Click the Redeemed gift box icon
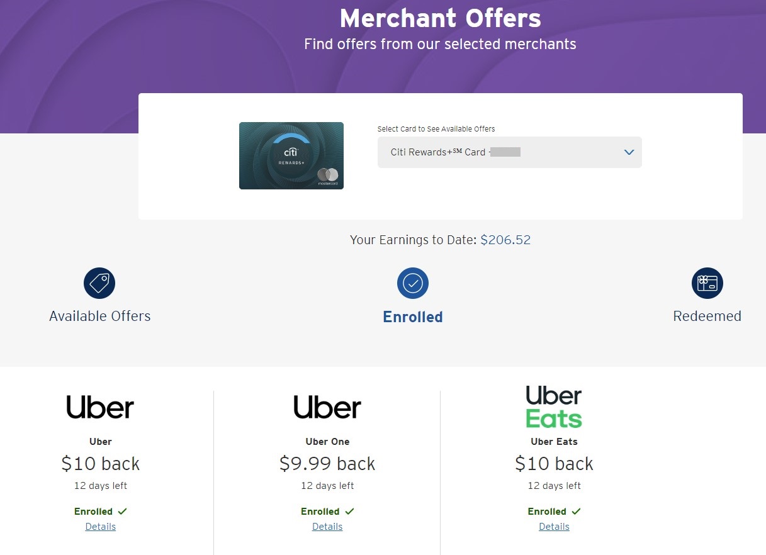The width and height of the screenshot is (766, 555). coord(707,283)
